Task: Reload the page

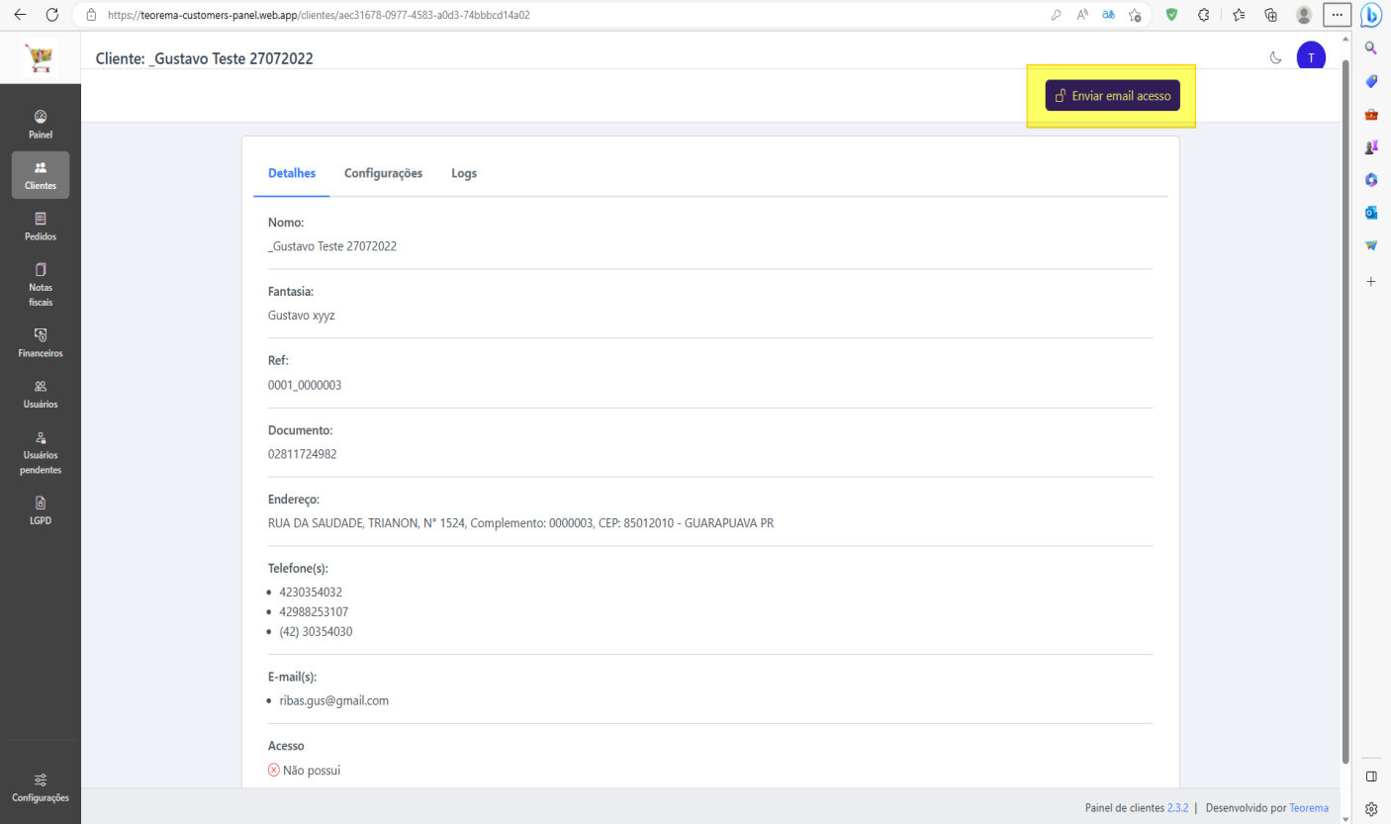Action: point(52,15)
